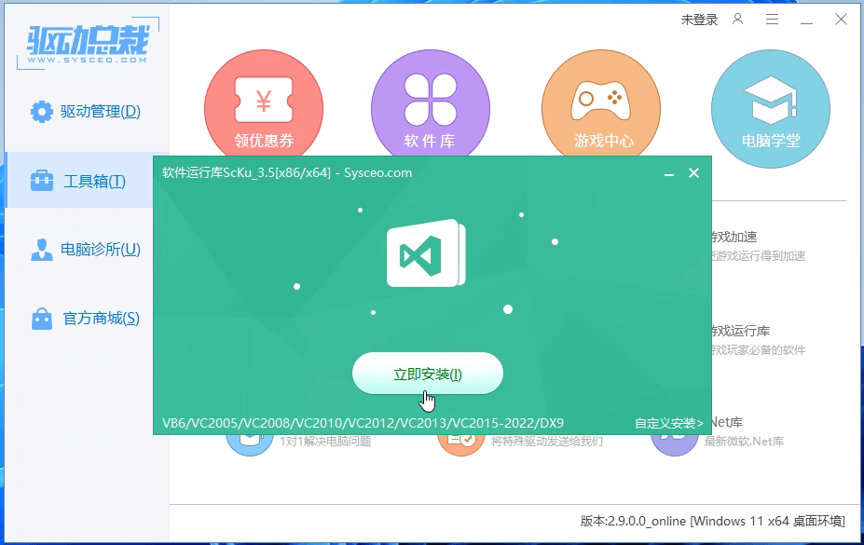
Task: Open the 电脑诊所(U) tab
Action: tap(86, 250)
